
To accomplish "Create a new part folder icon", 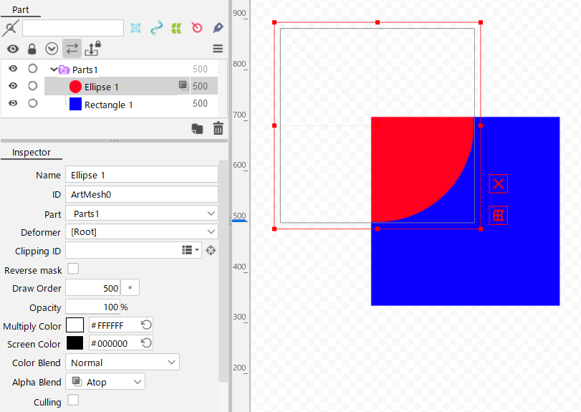I will pos(197,128).
